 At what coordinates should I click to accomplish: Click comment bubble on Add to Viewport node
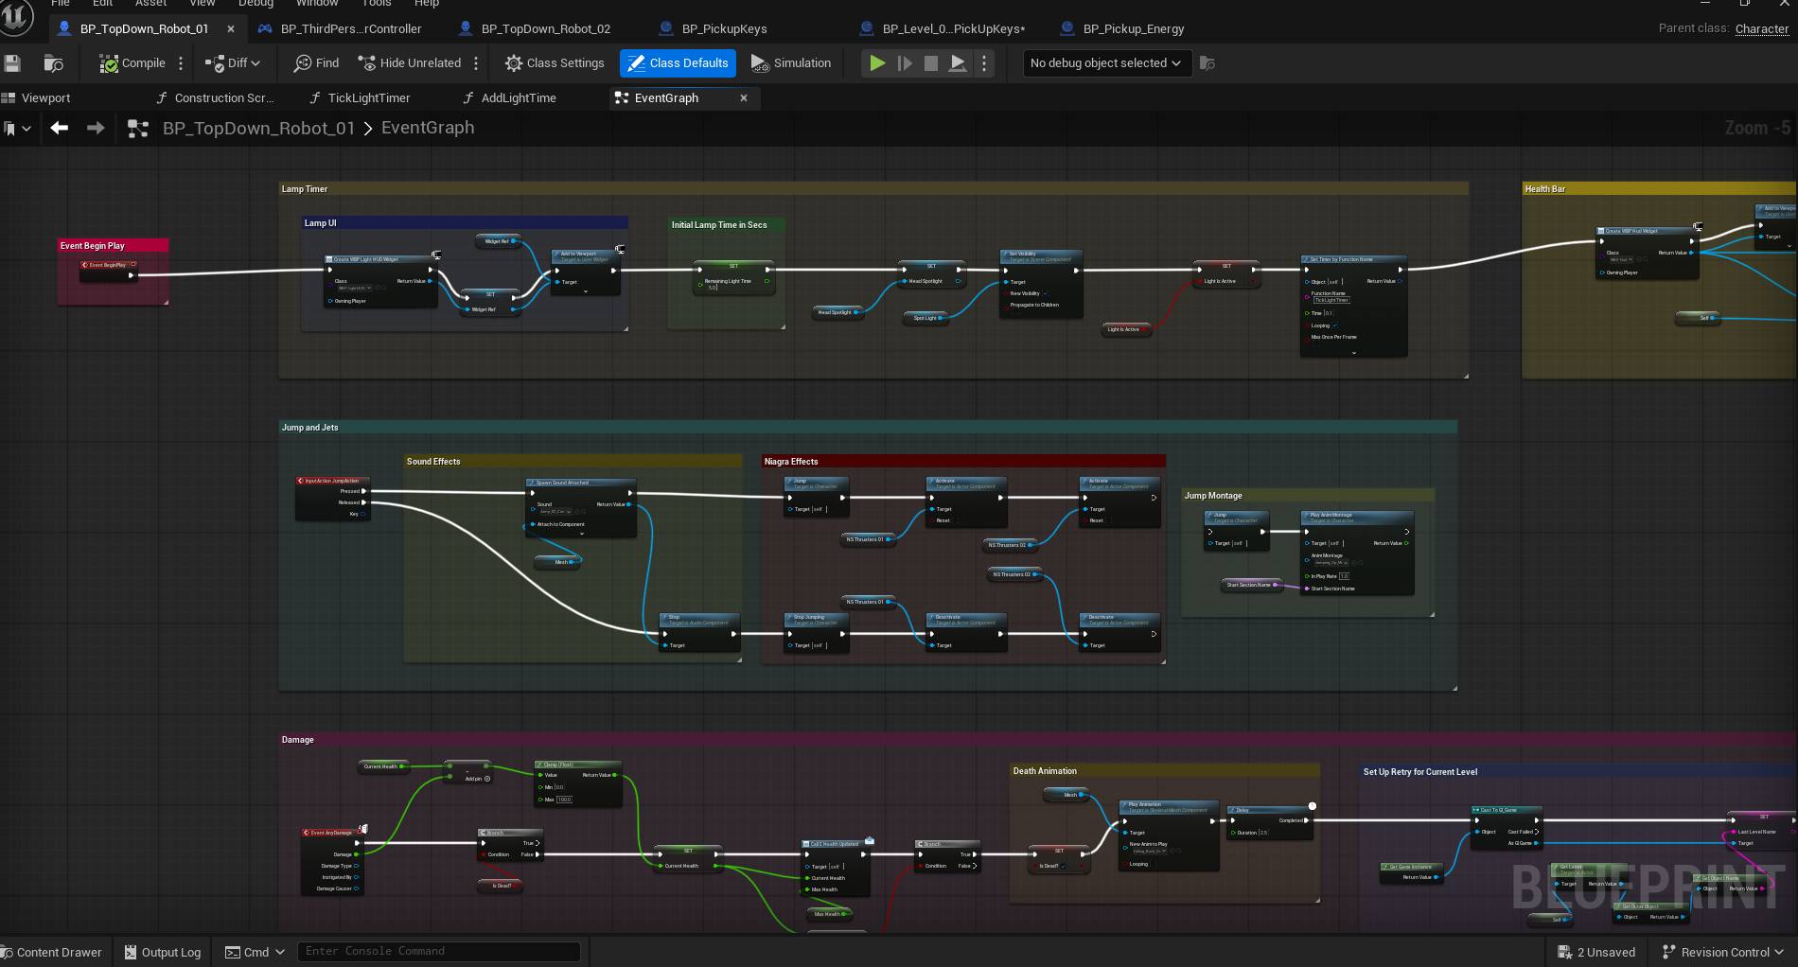(620, 250)
